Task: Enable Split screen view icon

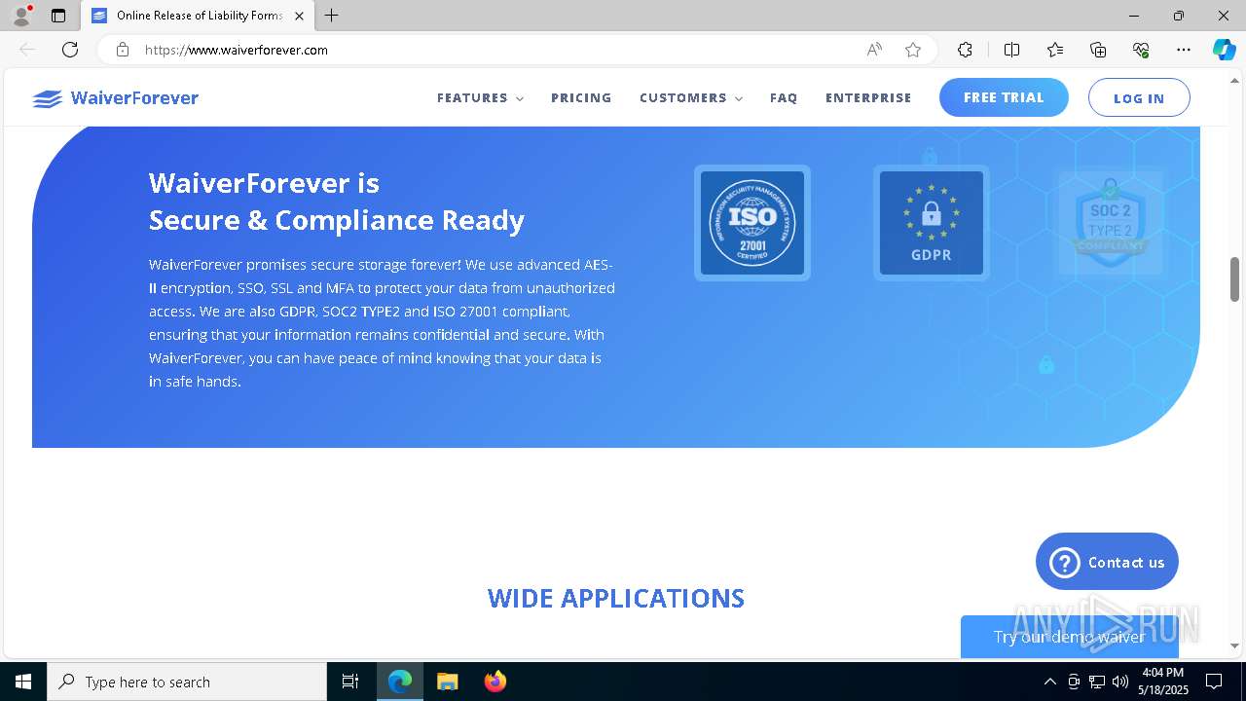Action: [x=1011, y=50]
